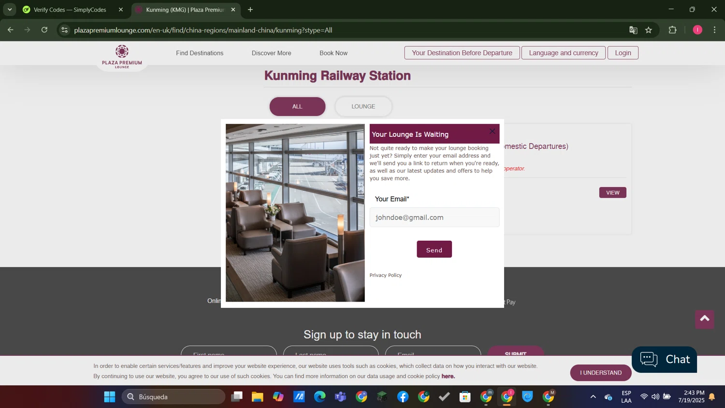Open the Windows Start menu

pyautogui.click(x=110, y=397)
